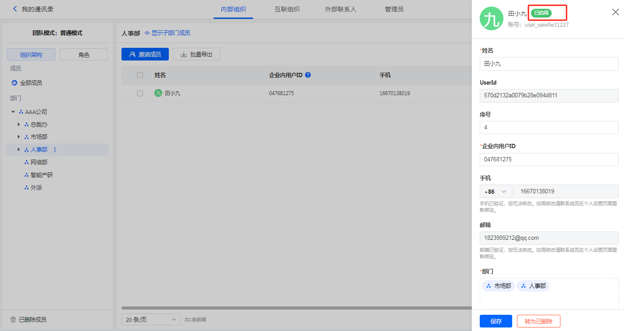Screen dimensions: 624x331
Task: Click the 保存 button
Action: (x=496, y=321)
